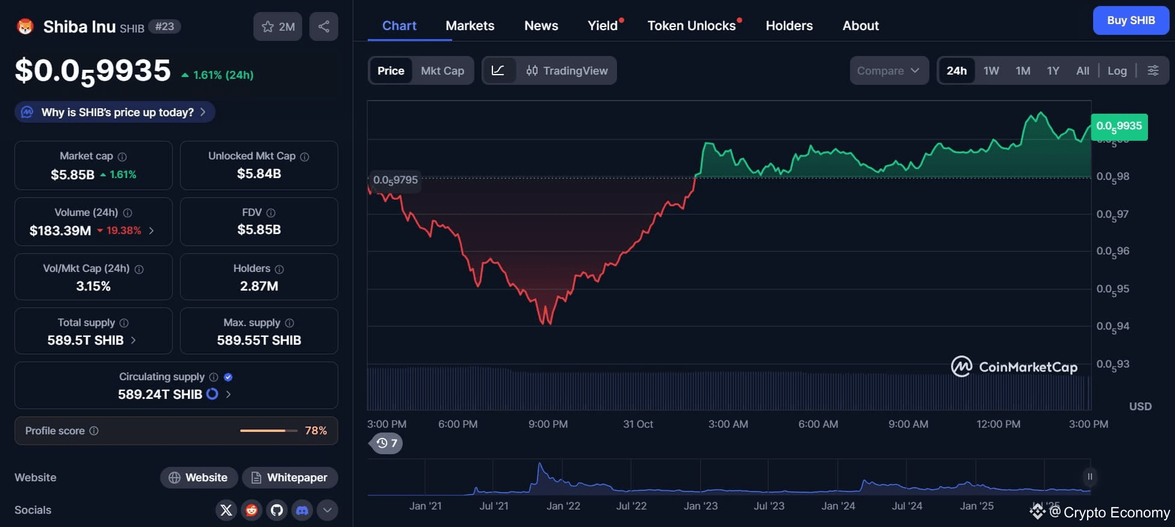The width and height of the screenshot is (1175, 527).
Task: Switch to the Markets tab
Action: point(470,25)
